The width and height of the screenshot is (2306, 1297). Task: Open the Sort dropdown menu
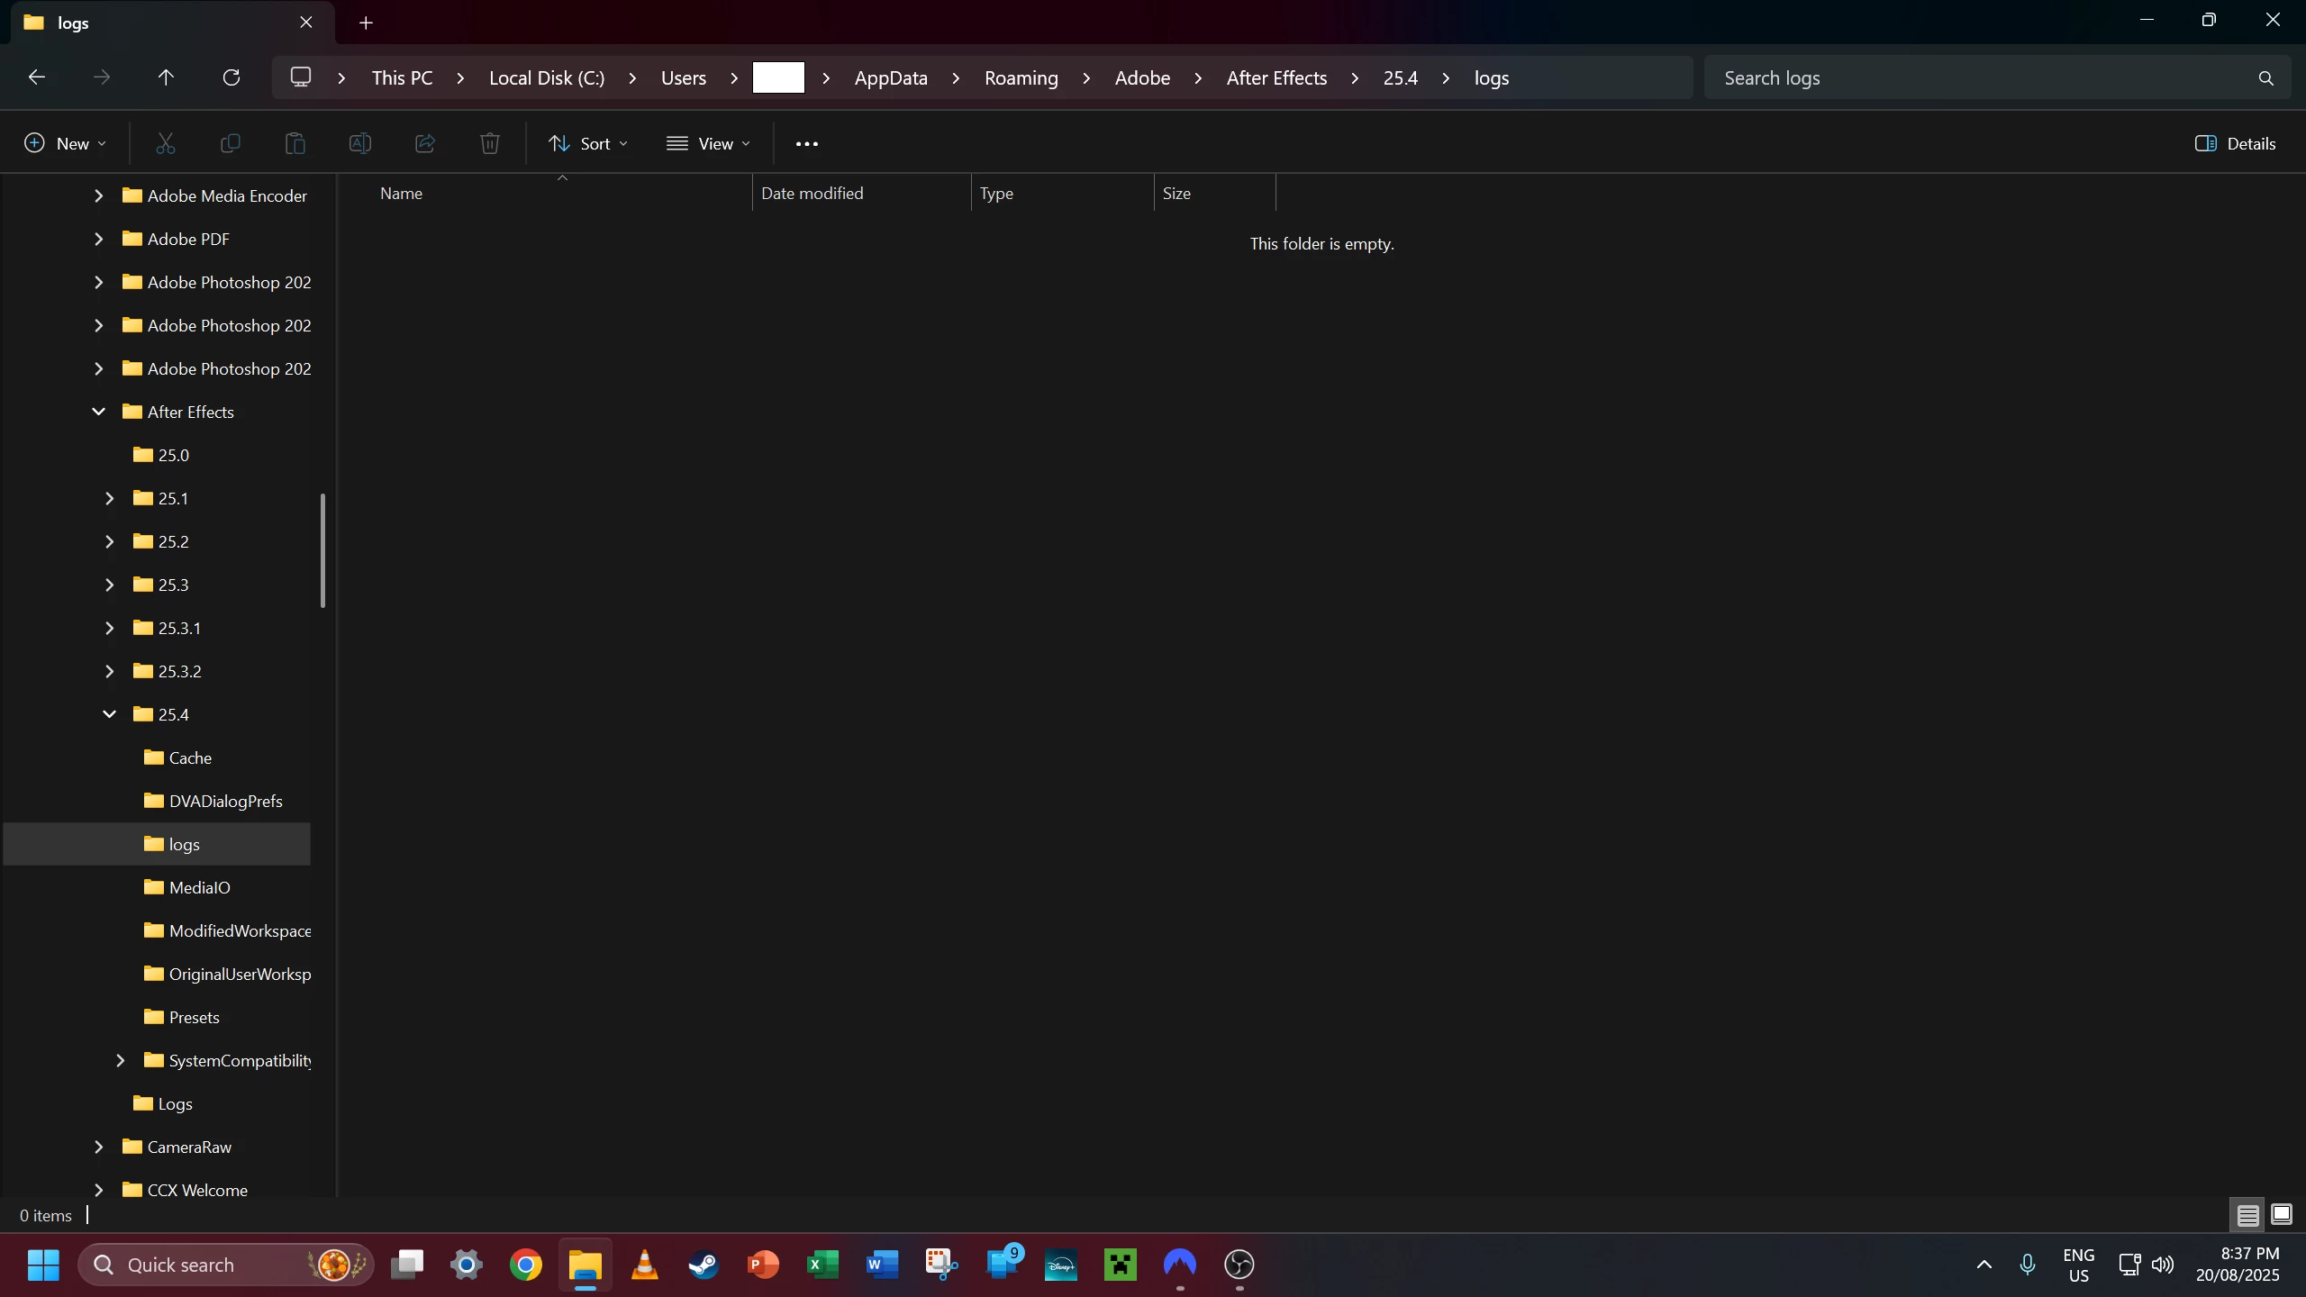pyautogui.click(x=588, y=144)
